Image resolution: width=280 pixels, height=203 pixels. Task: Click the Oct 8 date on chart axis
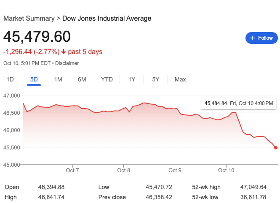click(124, 171)
